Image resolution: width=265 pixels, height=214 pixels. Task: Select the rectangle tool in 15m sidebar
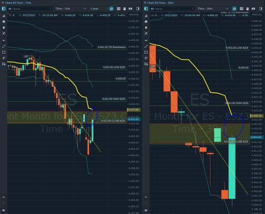(4, 52)
